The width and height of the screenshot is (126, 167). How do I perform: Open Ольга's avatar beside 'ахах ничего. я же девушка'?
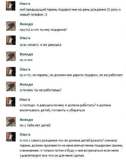(11, 40)
